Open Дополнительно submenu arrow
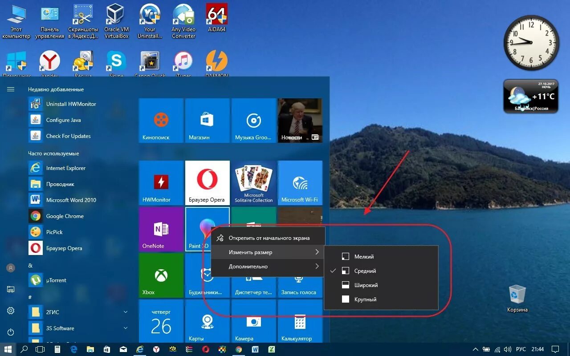Screen dimensions: 570x356 pyautogui.click(x=317, y=267)
